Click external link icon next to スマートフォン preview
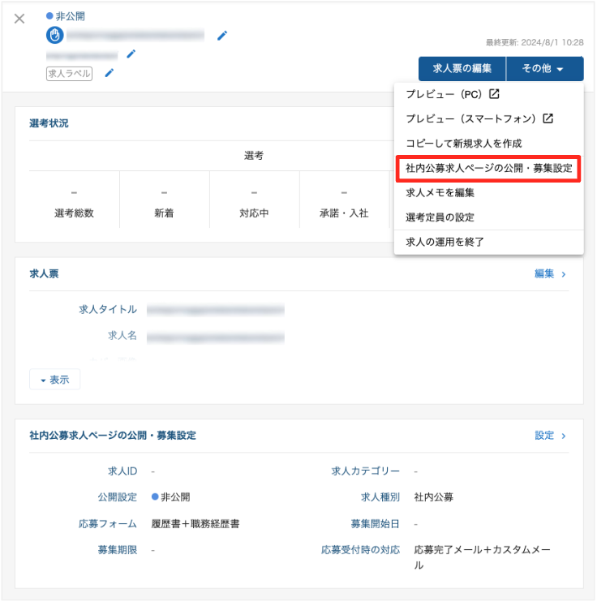Image resolution: width=597 pixels, height=602 pixels. 548,118
